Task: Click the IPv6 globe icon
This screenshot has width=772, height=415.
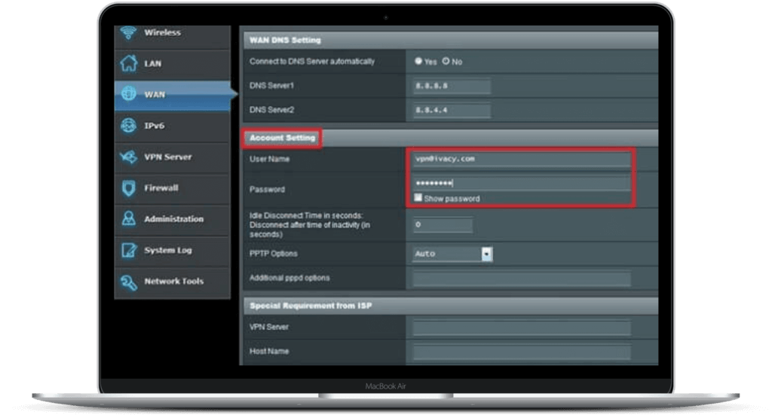Action: 129,125
